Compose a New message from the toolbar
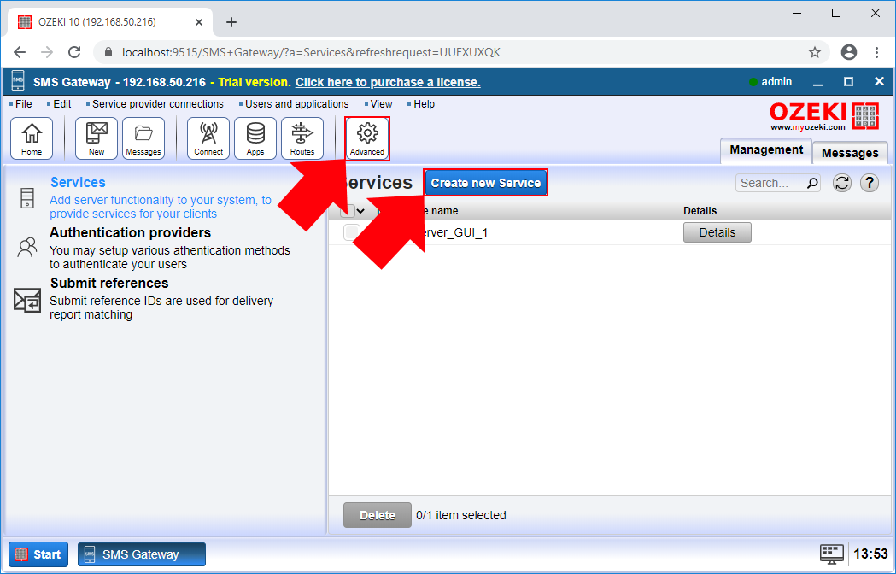The image size is (896, 574). point(96,138)
